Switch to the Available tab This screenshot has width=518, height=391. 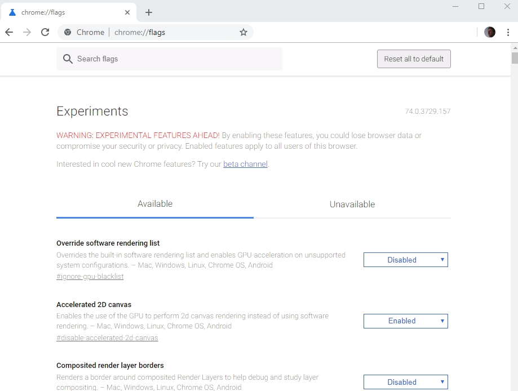tap(155, 204)
